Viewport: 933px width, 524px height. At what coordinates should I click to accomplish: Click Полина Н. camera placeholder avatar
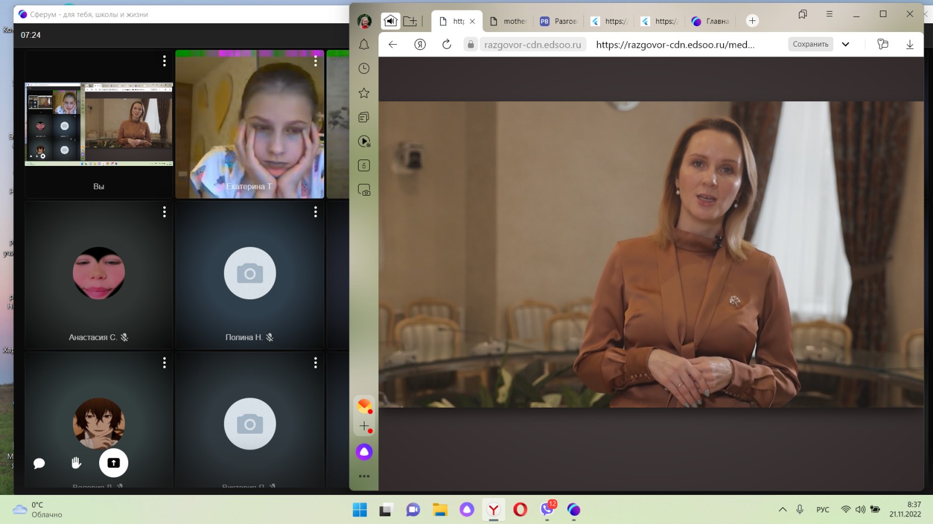click(x=250, y=273)
